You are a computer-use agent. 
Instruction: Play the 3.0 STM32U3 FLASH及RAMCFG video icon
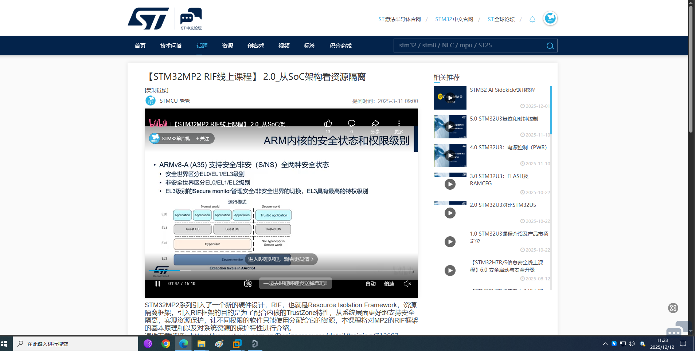click(450, 184)
